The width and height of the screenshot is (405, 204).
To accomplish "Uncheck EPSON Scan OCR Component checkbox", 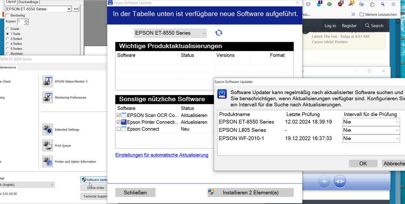I will point(118,115).
